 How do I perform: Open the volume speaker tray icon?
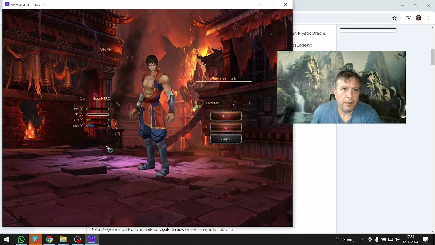[397, 240]
